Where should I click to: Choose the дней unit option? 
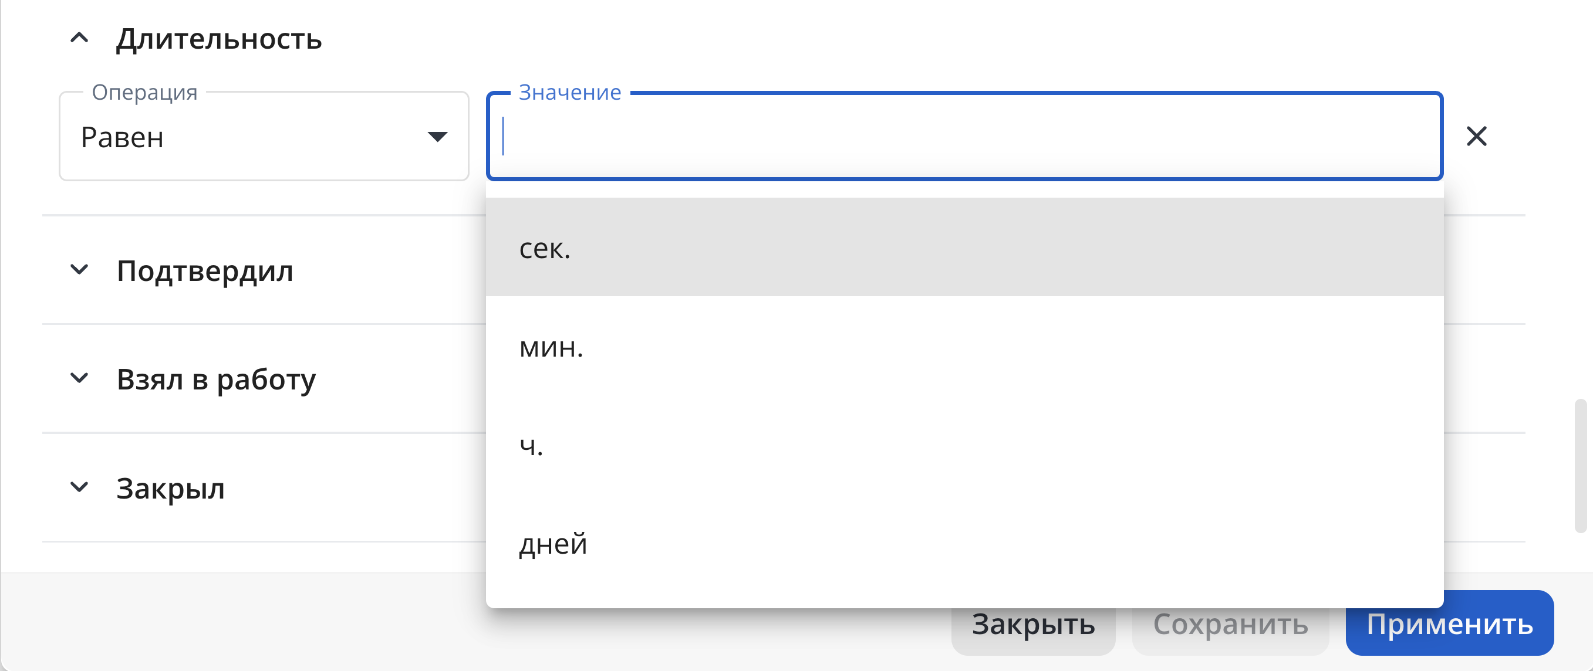[x=965, y=543]
